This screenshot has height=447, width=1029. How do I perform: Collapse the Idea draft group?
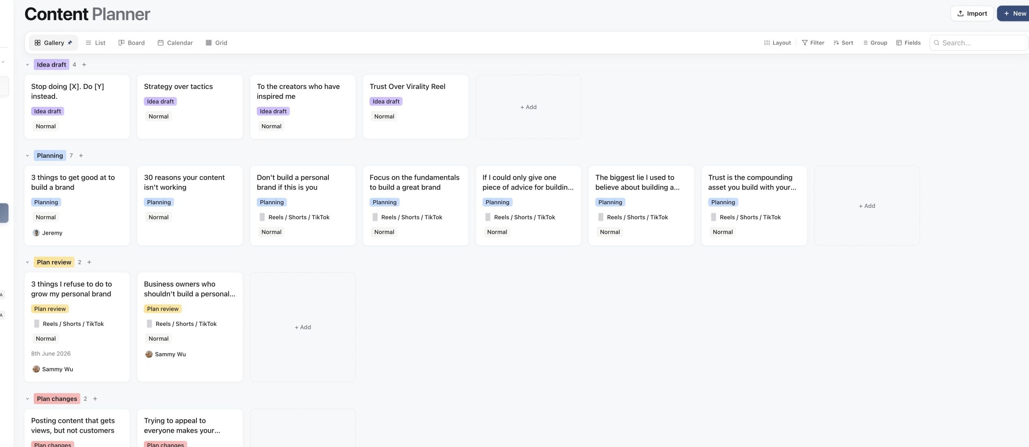pyautogui.click(x=27, y=65)
